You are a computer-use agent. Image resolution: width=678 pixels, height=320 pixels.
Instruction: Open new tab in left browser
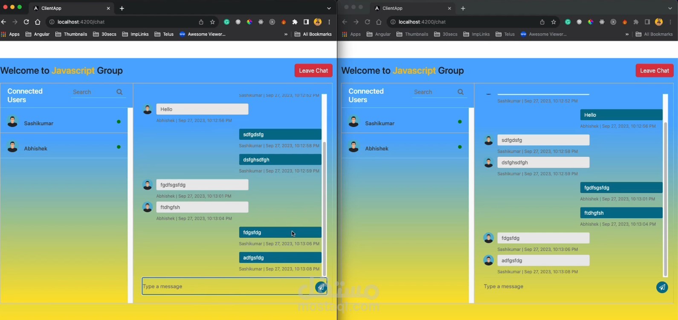pos(122,8)
